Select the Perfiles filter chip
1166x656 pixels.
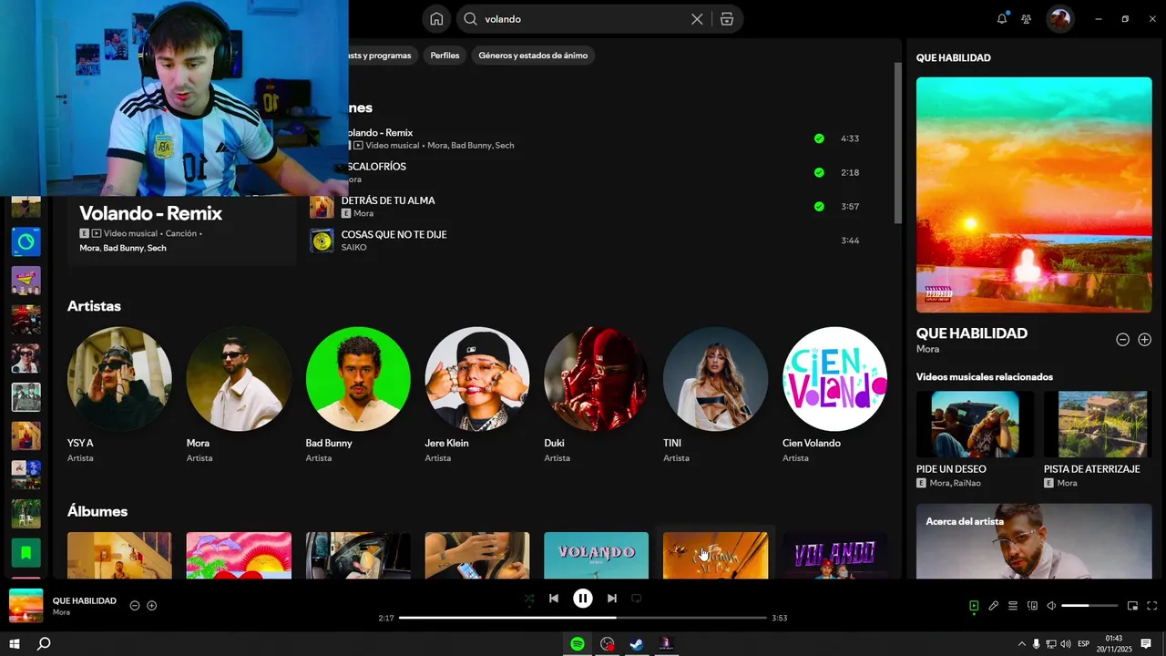click(445, 56)
